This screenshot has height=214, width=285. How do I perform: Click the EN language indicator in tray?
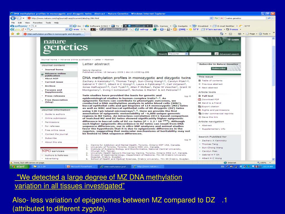point(222,167)
